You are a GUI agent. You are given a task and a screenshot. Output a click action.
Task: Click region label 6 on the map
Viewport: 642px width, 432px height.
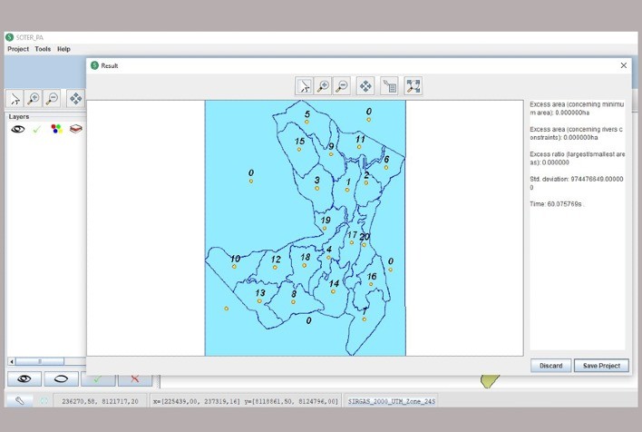click(386, 160)
